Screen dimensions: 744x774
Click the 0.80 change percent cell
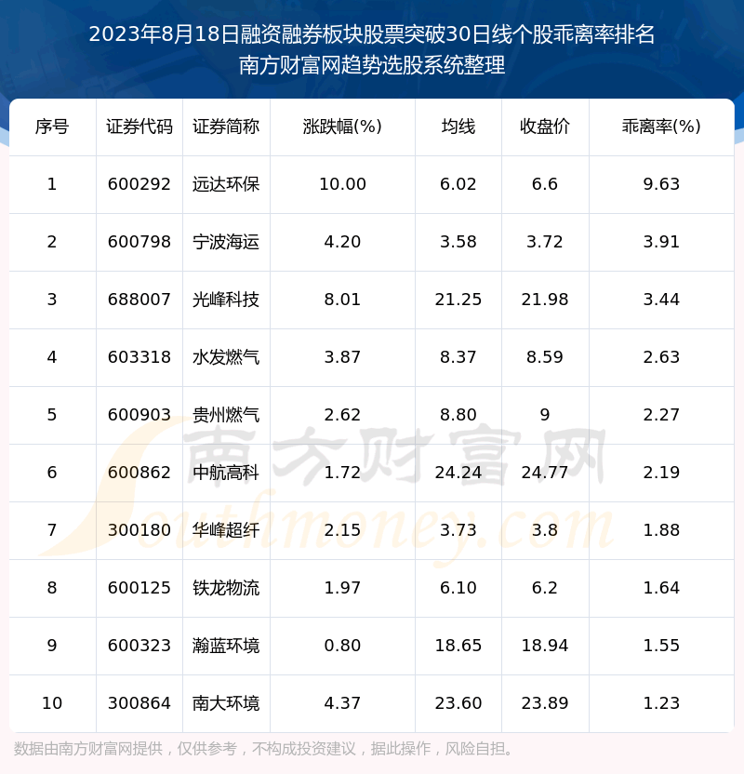pos(342,647)
